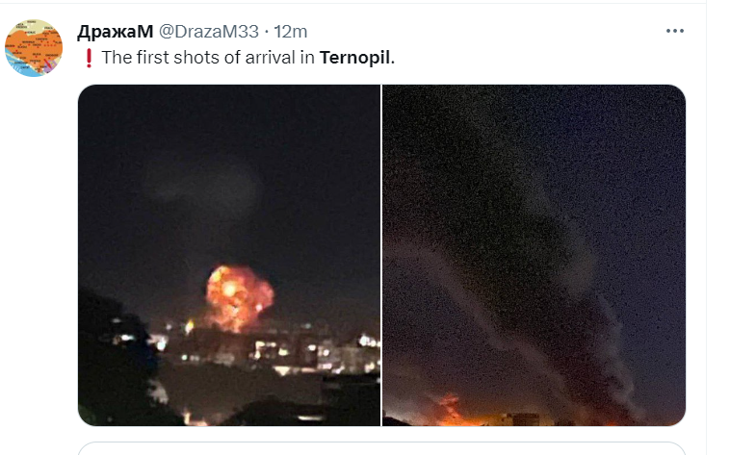Open the right smoke plume photo

pos(534,255)
